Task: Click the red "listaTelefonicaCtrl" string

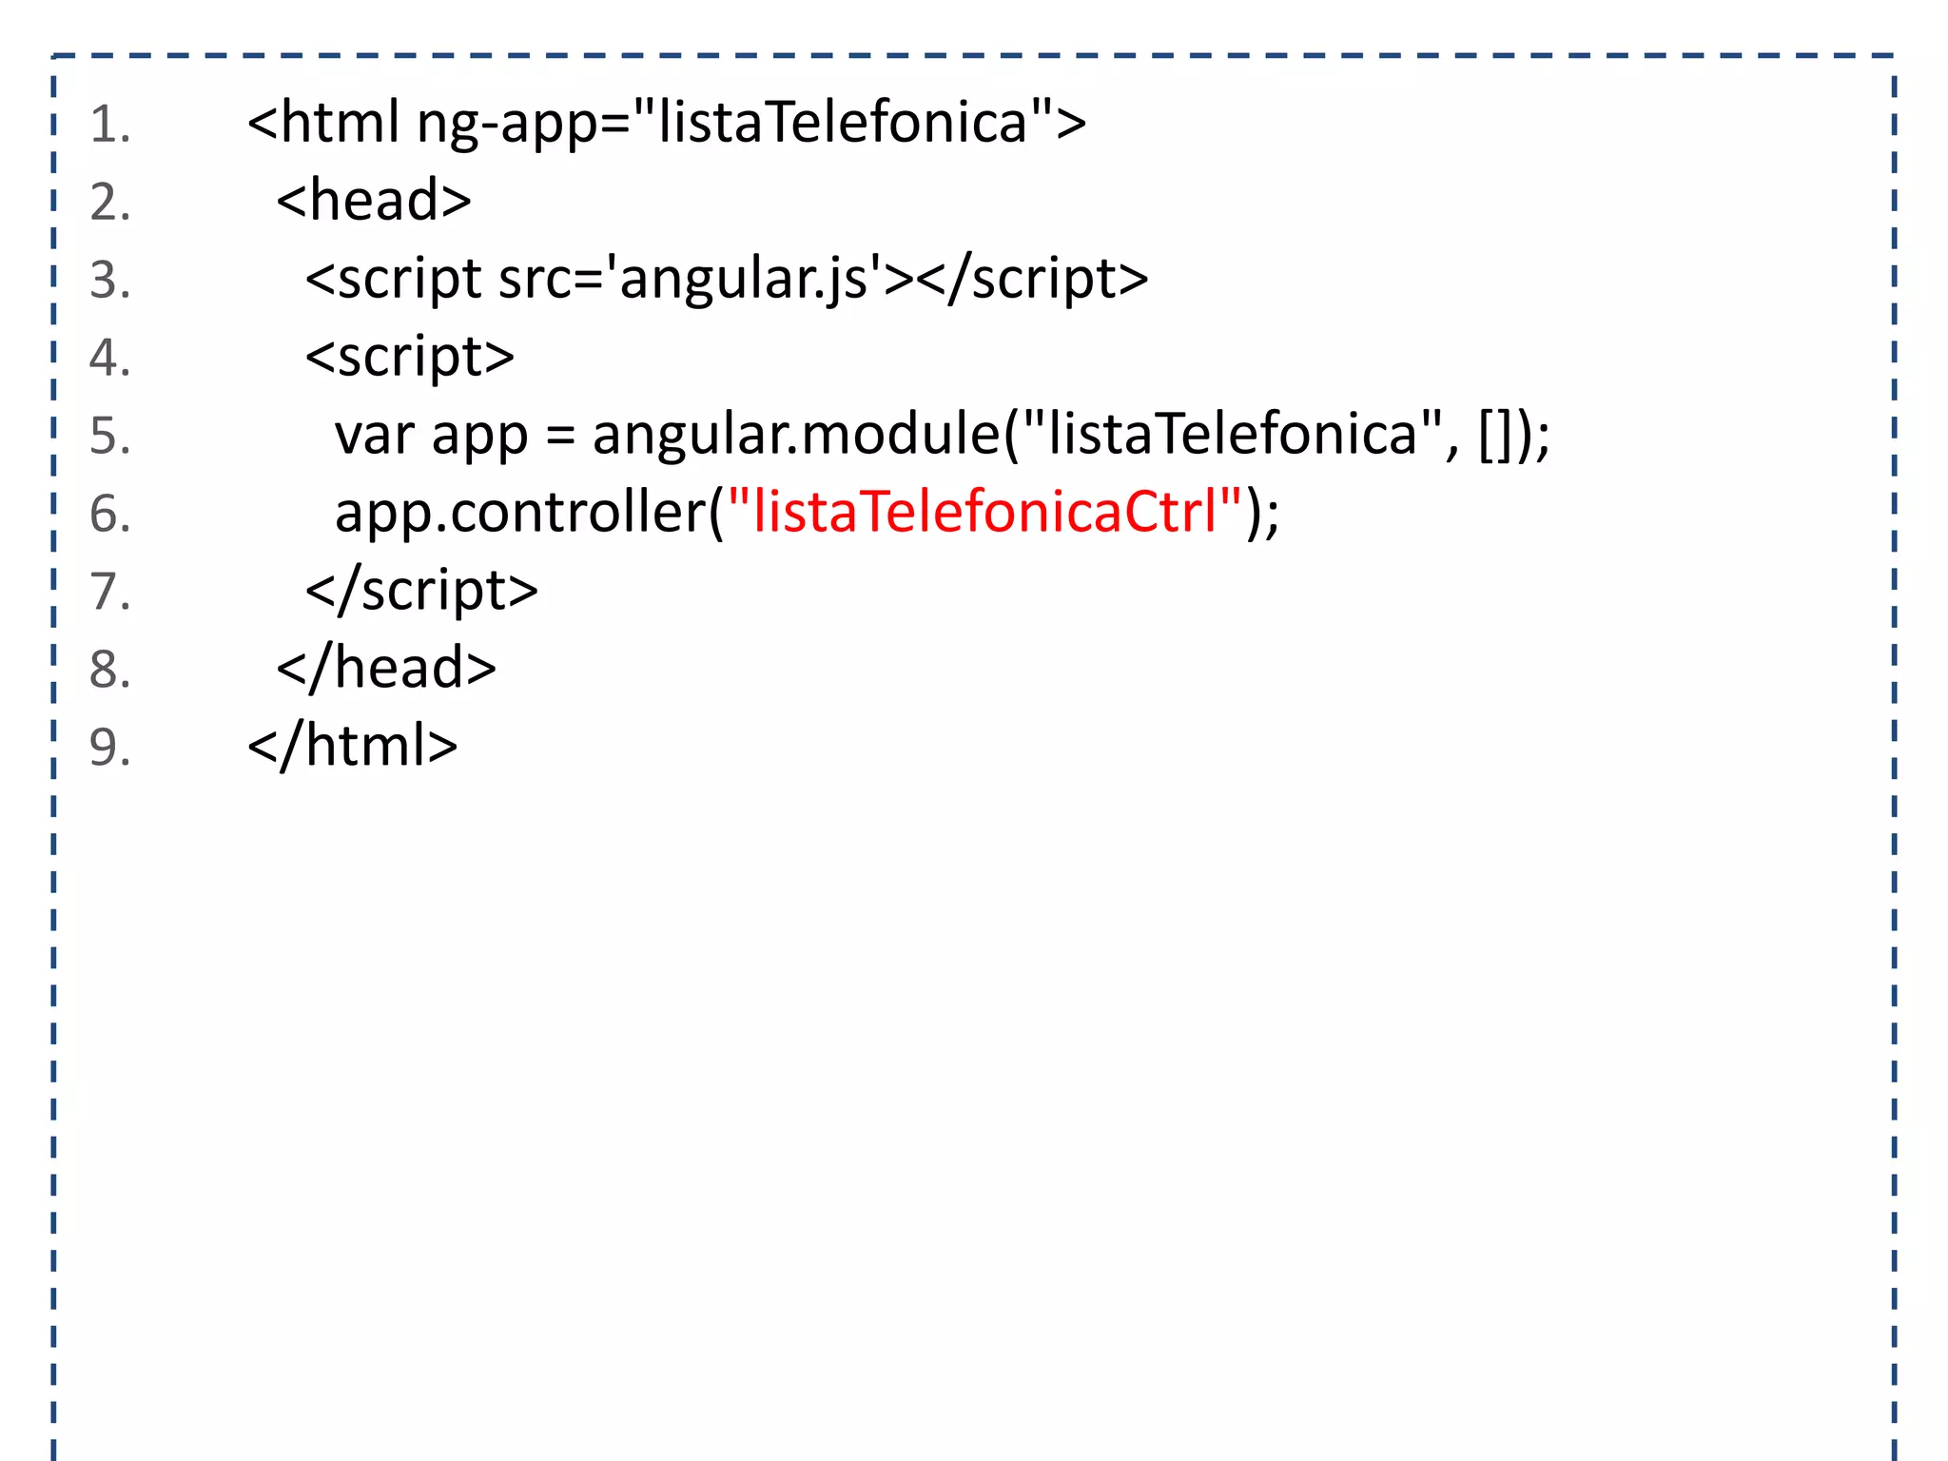Action: [x=985, y=512]
